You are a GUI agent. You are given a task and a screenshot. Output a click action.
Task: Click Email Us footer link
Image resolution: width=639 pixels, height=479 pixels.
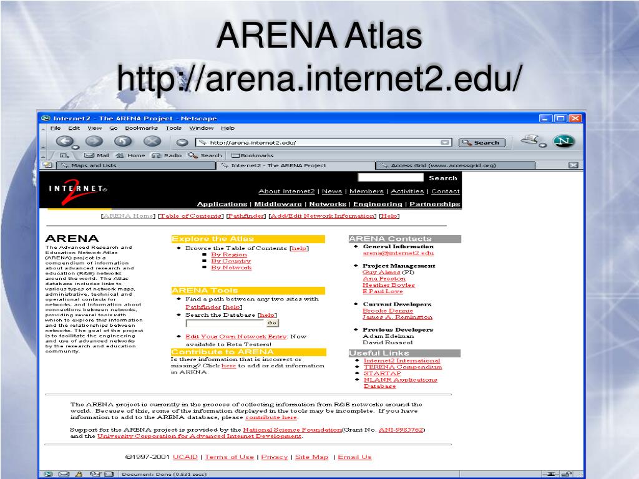click(355, 457)
